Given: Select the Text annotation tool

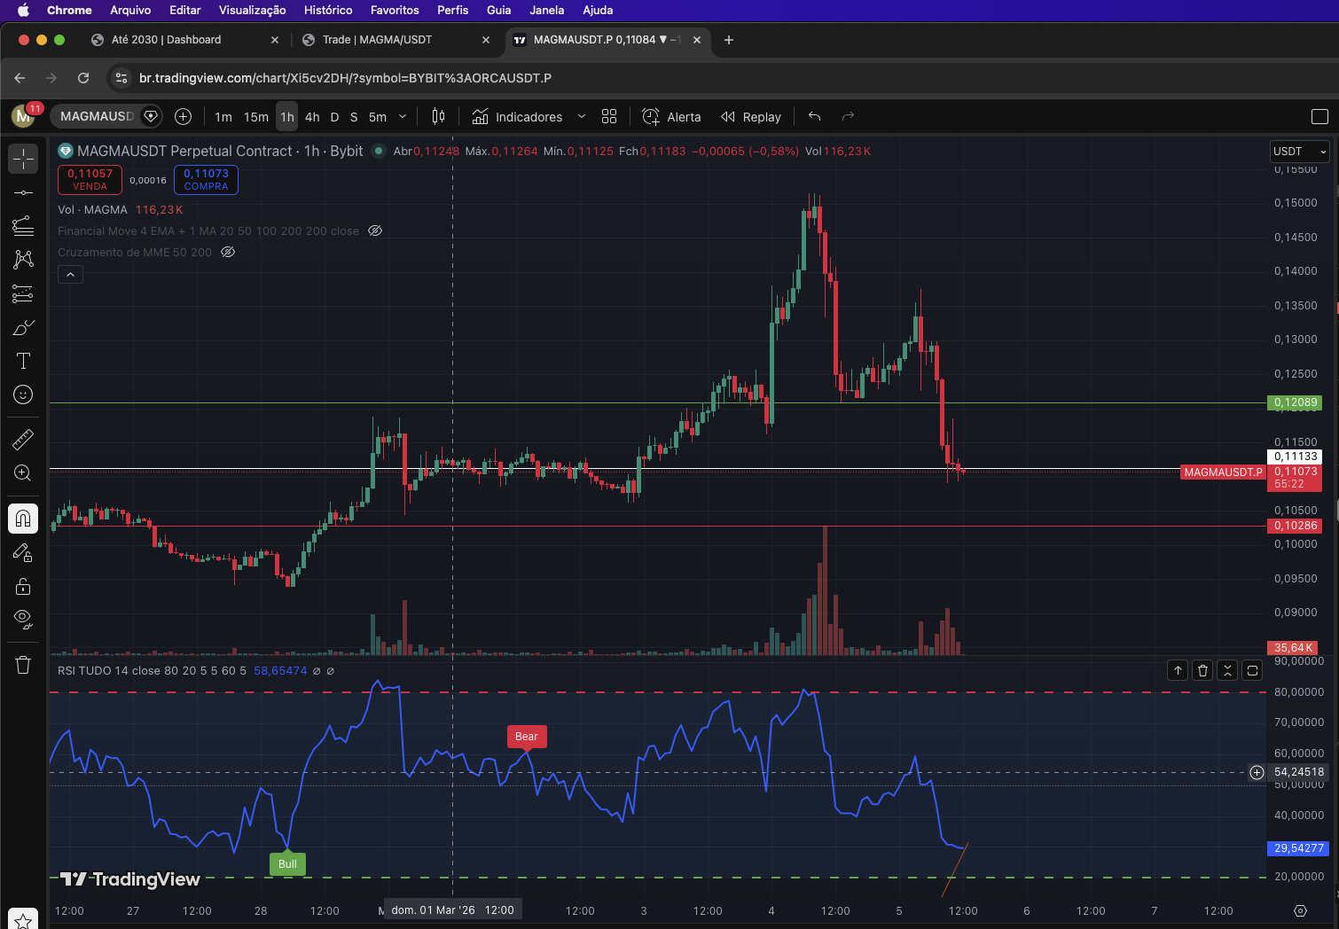Looking at the screenshot, I should (x=23, y=361).
